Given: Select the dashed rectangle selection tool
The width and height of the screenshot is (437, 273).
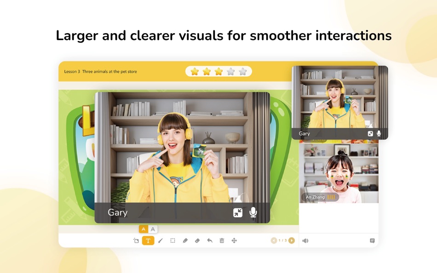Looking at the screenshot, I should click(173, 241).
